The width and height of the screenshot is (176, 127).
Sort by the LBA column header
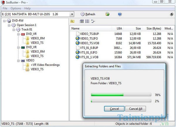[118, 28]
